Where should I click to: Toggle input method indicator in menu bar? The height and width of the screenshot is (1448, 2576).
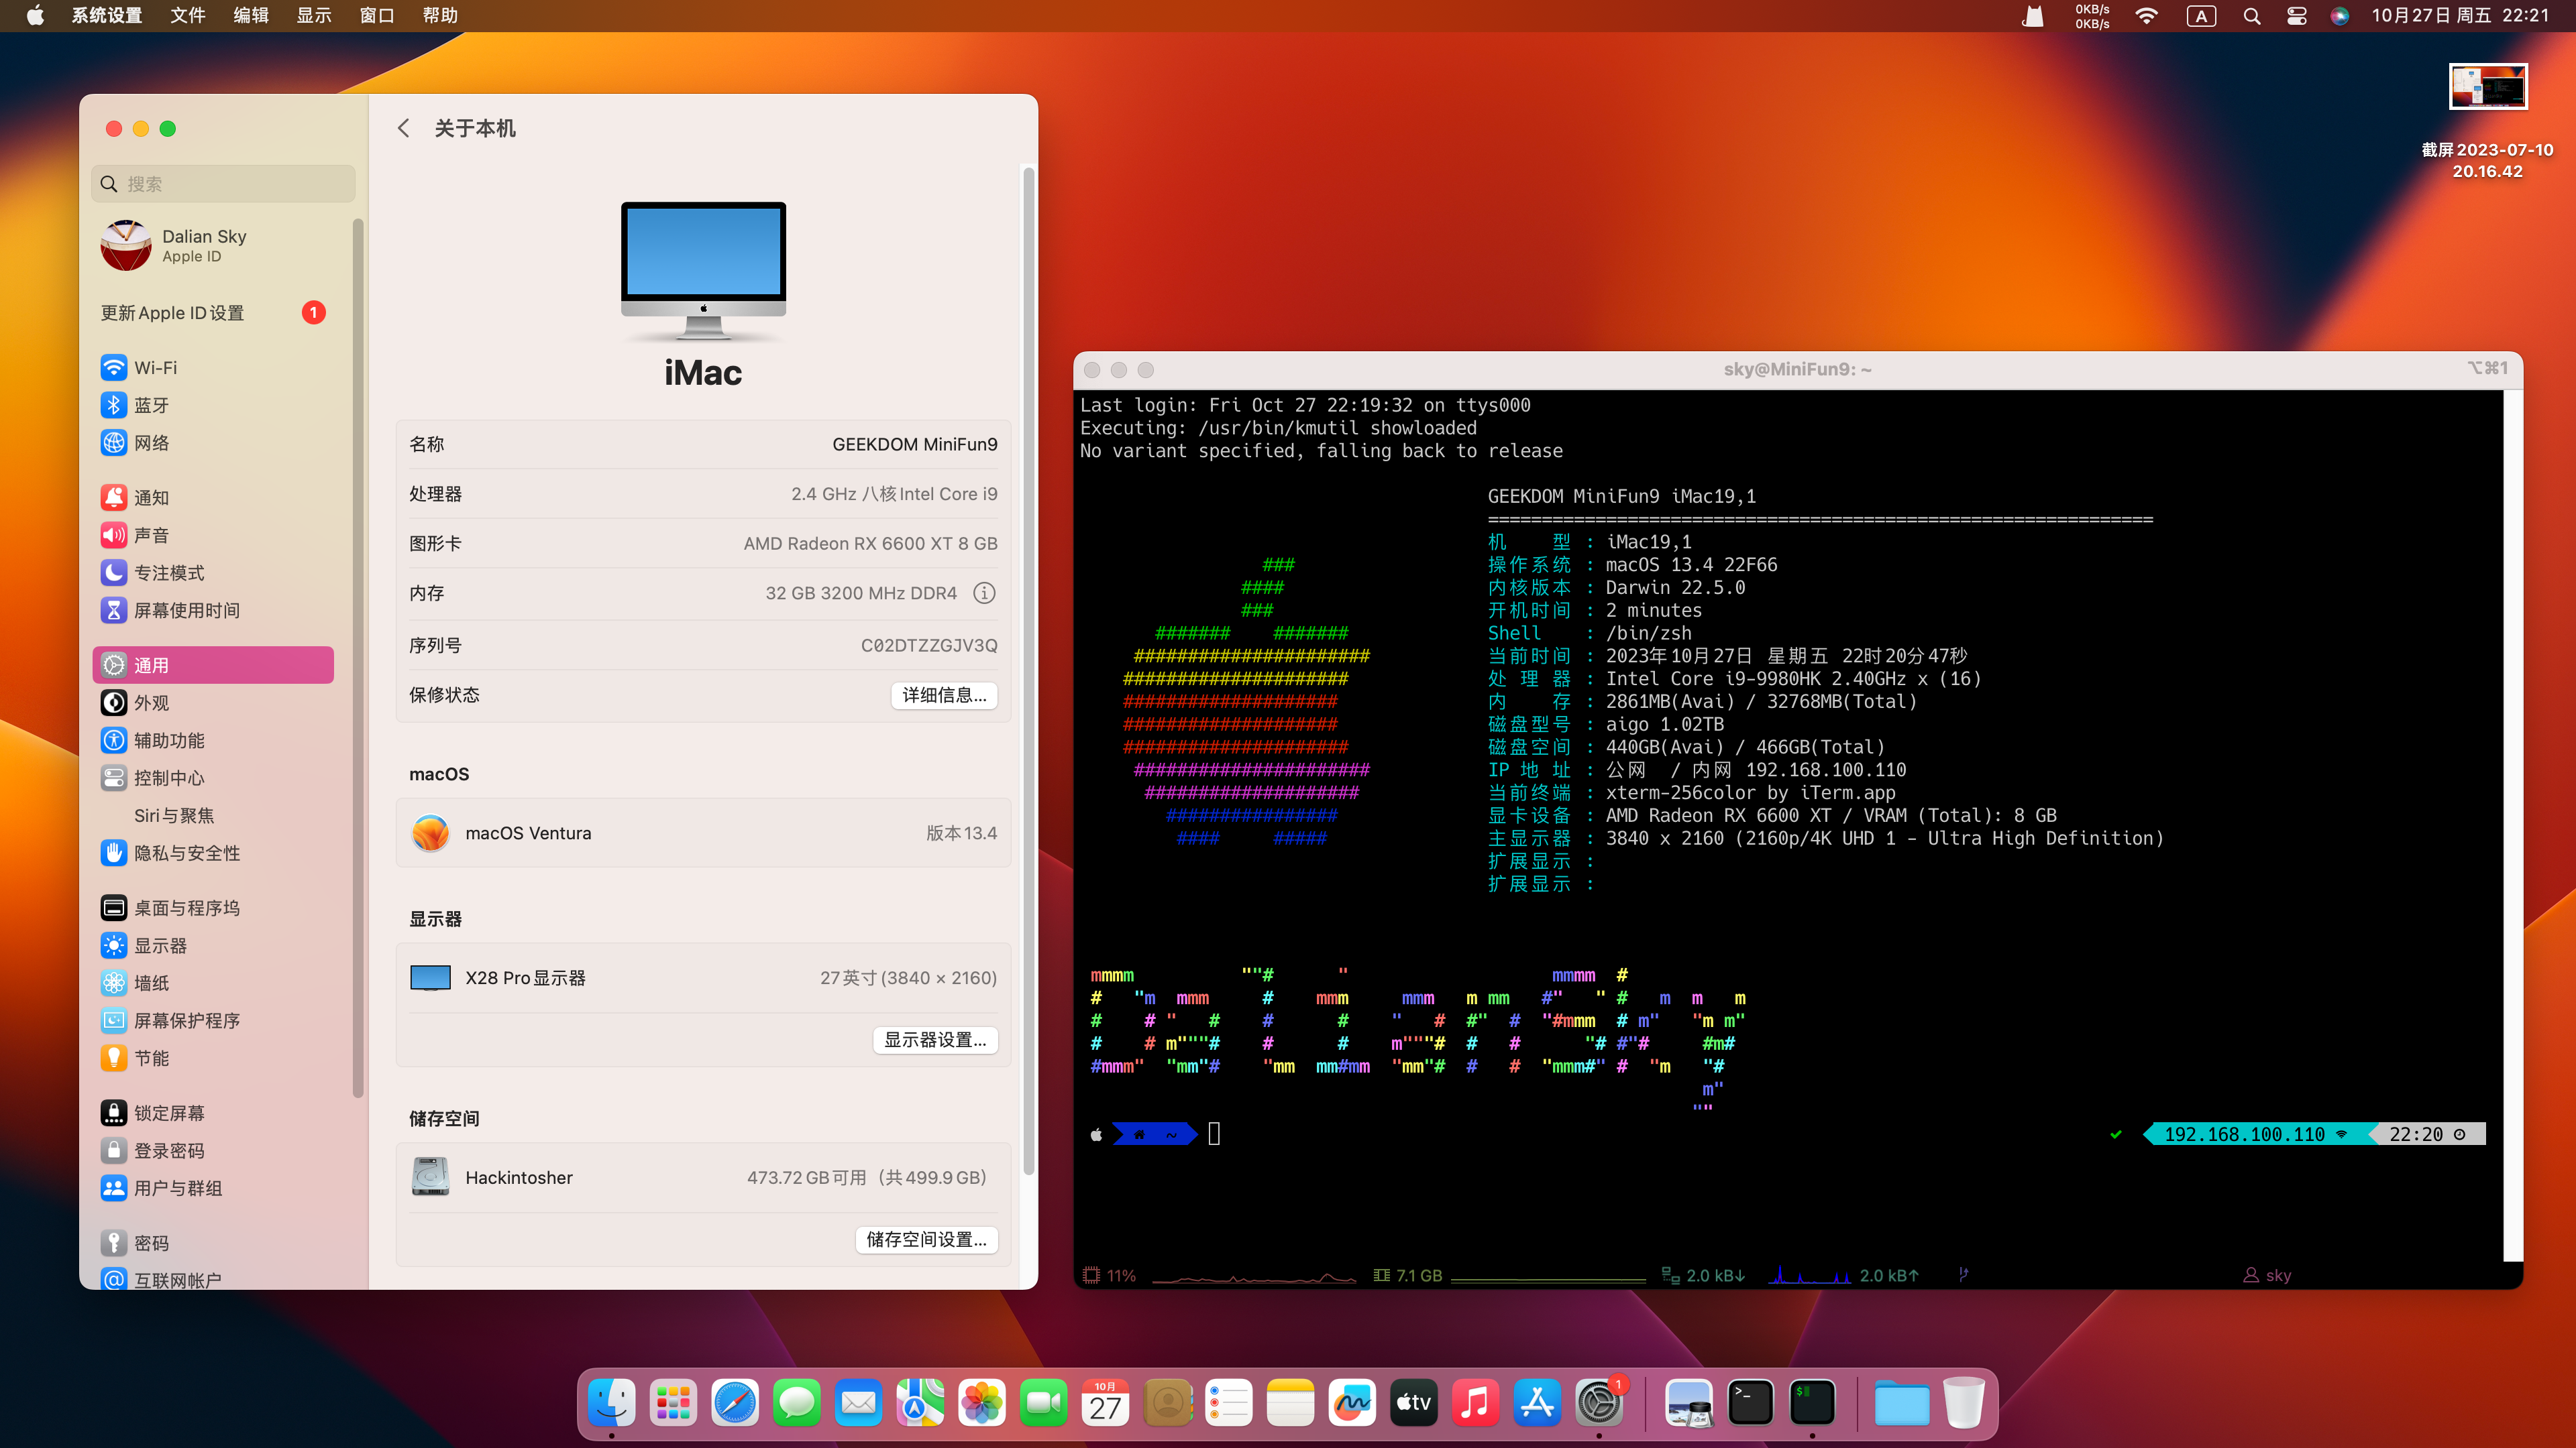(x=2200, y=16)
